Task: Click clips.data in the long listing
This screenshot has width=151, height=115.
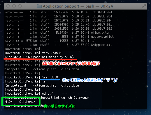Action: coord(100,33)
